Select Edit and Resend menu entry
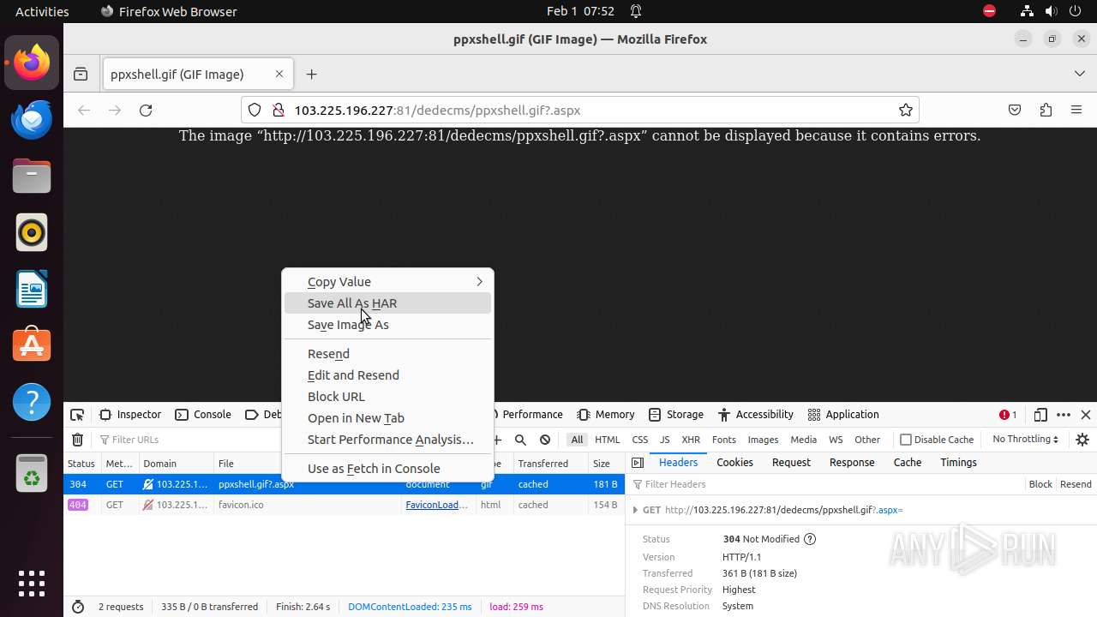Image resolution: width=1097 pixels, height=617 pixels. tap(387, 375)
